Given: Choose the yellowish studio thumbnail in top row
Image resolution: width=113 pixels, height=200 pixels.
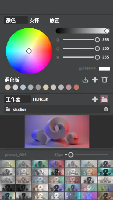Looking at the screenshot, I should coord(8,164).
